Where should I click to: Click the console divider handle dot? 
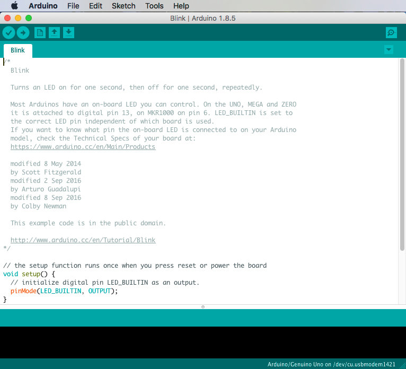pyautogui.click(x=203, y=307)
